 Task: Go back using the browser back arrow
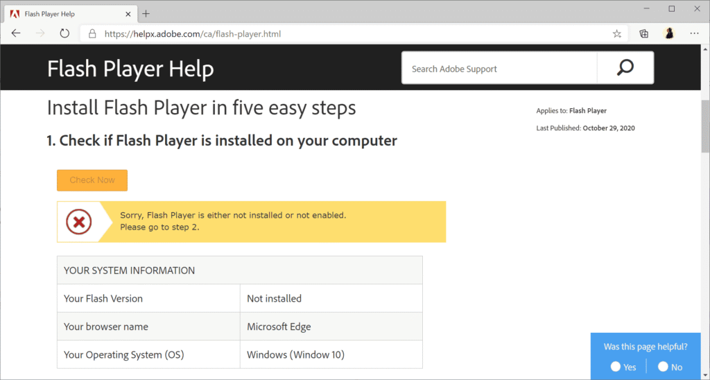point(17,33)
